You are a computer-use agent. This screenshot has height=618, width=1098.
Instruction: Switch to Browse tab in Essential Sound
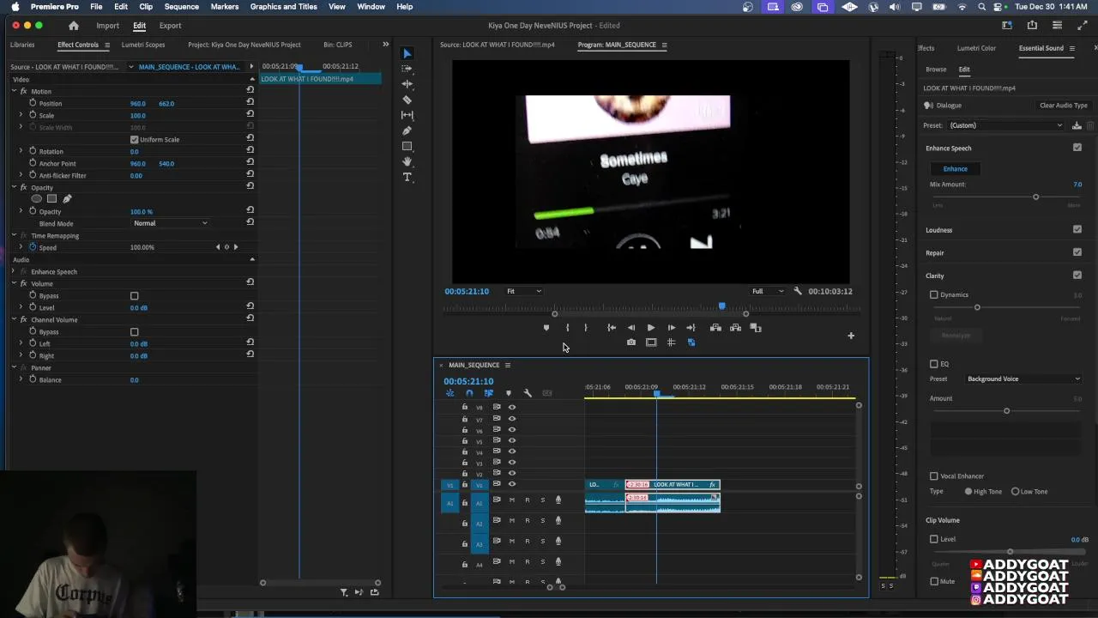click(x=936, y=70)
